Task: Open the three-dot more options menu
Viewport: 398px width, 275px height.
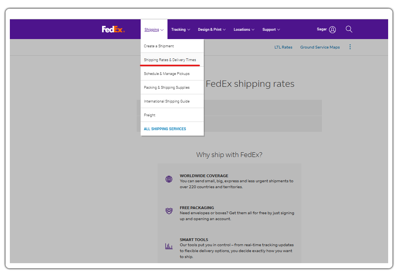Action: 350,47
